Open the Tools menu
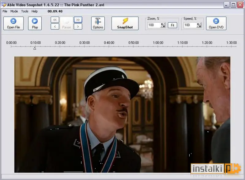Image resolution: width=245 pixels, height=180 pixels. click(x=25, y=11)
